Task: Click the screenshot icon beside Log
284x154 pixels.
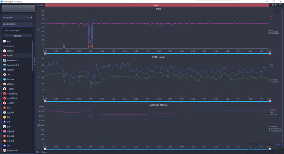Action: pos(37,152)
